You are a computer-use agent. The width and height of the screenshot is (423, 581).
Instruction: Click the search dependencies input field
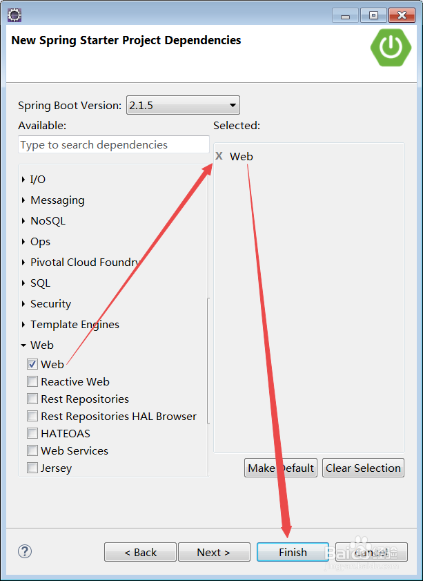pyautogui.click(x=113, y=144)
